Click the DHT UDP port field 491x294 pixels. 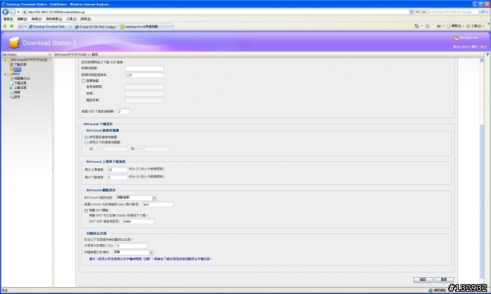138,221
